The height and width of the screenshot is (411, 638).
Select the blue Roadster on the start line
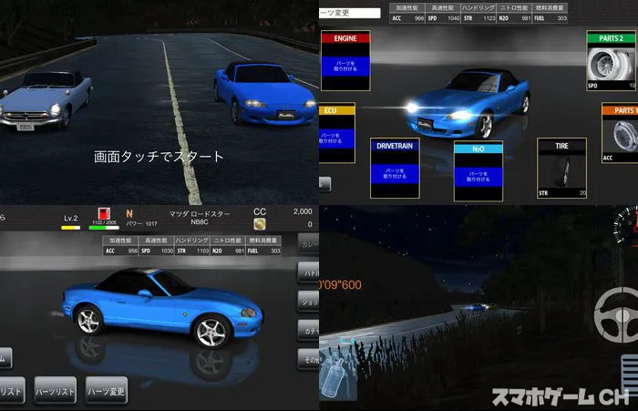[265, 93]
